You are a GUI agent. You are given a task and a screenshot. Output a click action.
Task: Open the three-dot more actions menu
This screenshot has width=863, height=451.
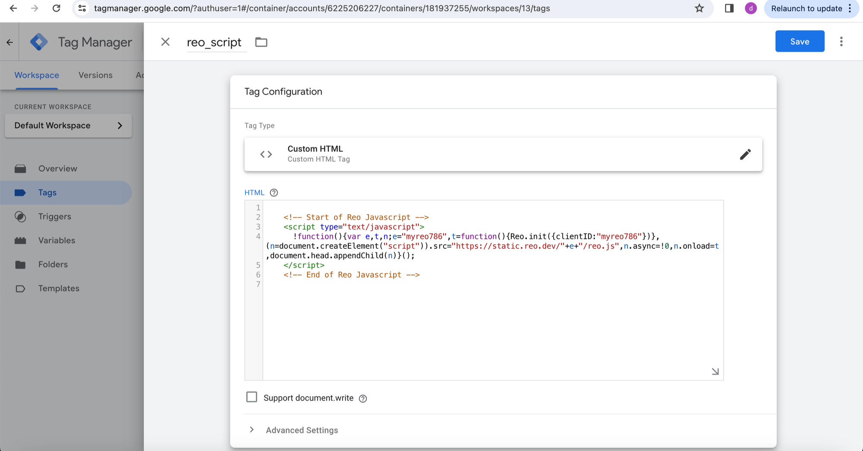point(841,41)
